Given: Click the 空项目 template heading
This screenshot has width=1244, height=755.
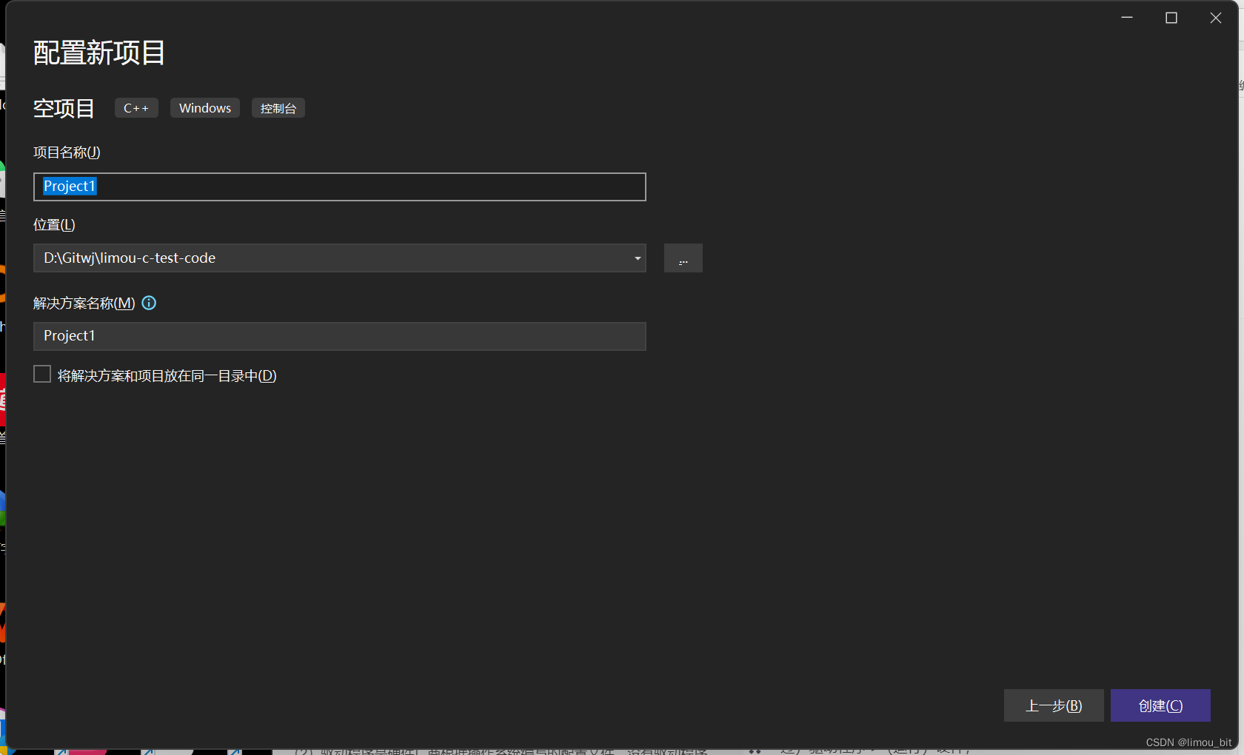Looking at the screenshot, I should pyautogui.click(x=64, y=109).
